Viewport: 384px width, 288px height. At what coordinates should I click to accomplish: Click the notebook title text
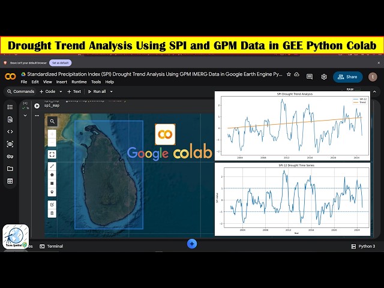click(155, 74)
